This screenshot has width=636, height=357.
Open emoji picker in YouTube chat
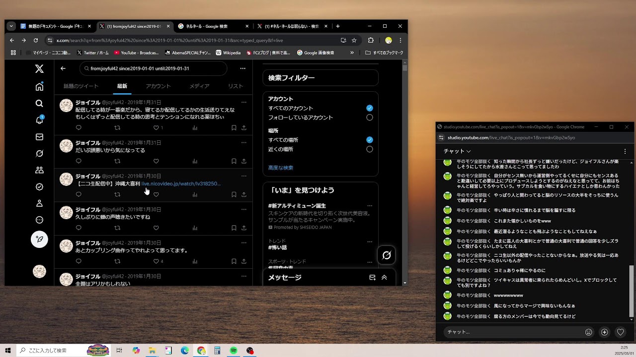coord(588,332)
